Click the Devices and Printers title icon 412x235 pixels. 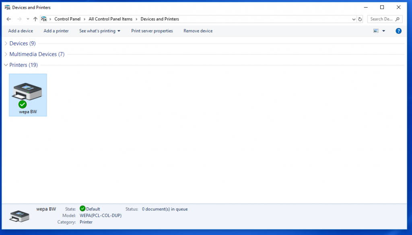(7, 7)
